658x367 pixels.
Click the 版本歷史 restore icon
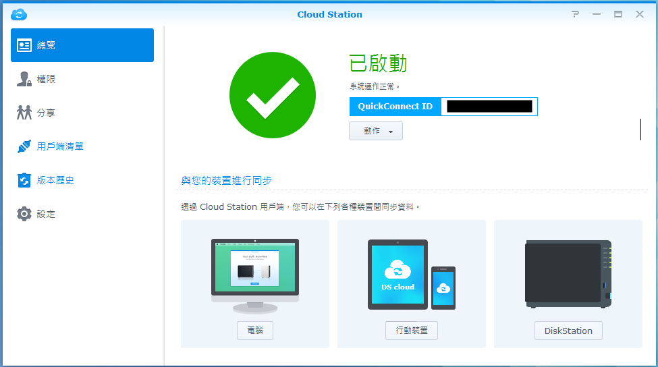pyautogui.click(x=24, y=180)
